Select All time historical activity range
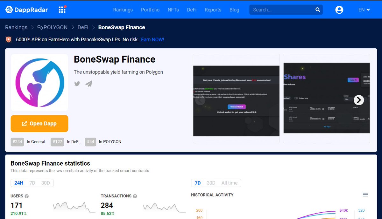 pos(230,183)
